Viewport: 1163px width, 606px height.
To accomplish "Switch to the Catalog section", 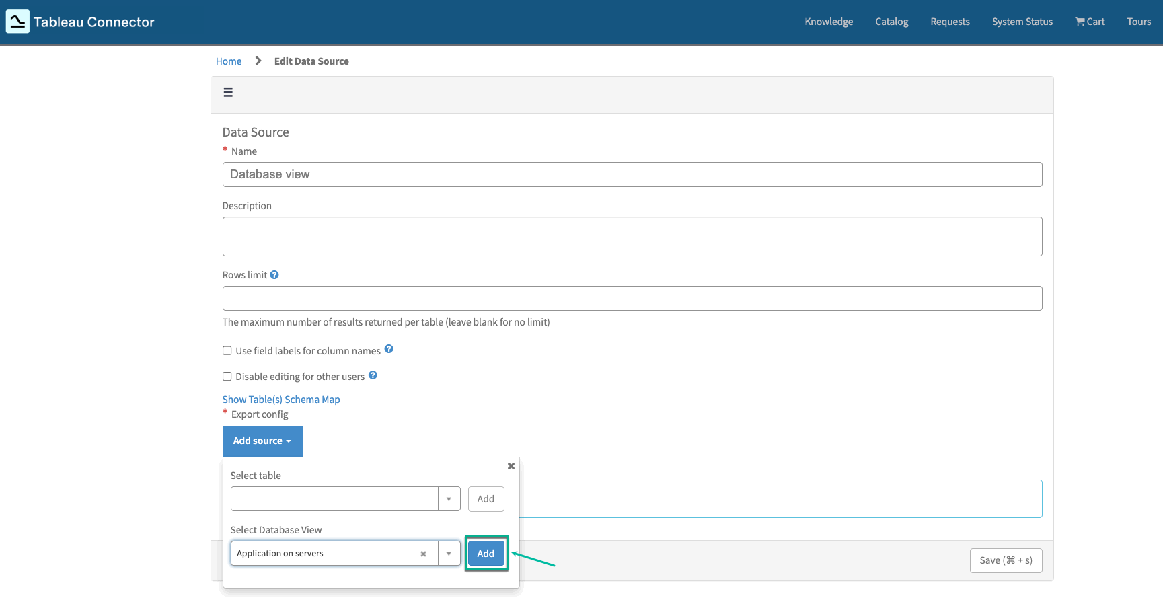I will pos(891,21).
